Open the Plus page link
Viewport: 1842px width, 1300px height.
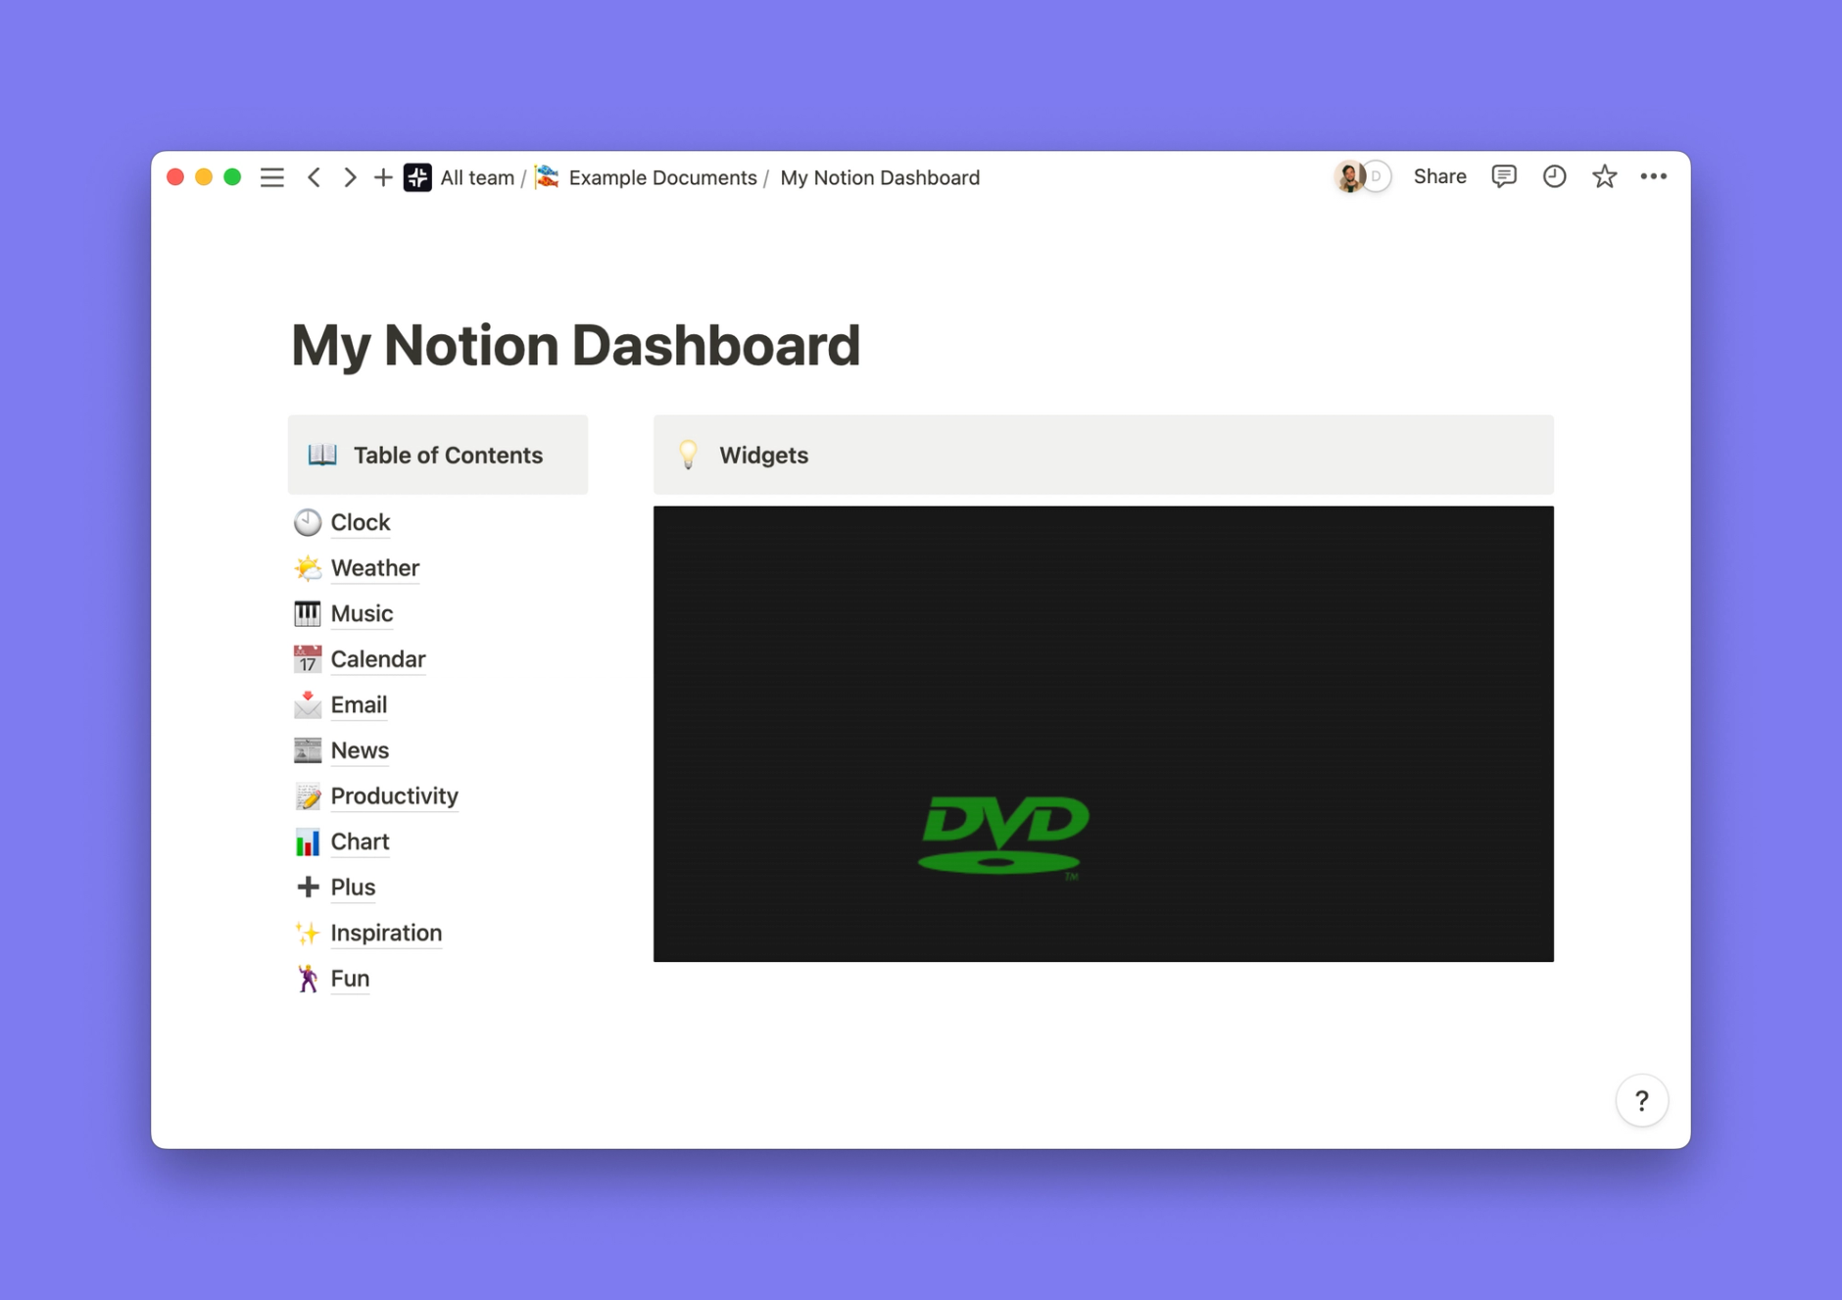(x=353, y=887)
